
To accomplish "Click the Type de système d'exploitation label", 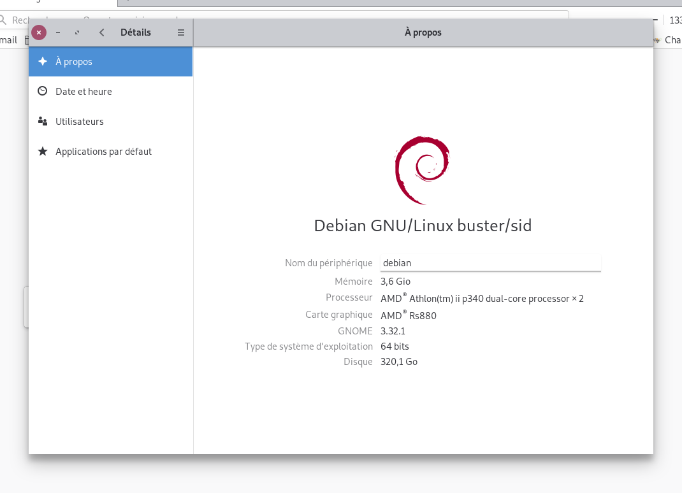I will point(309,347).
